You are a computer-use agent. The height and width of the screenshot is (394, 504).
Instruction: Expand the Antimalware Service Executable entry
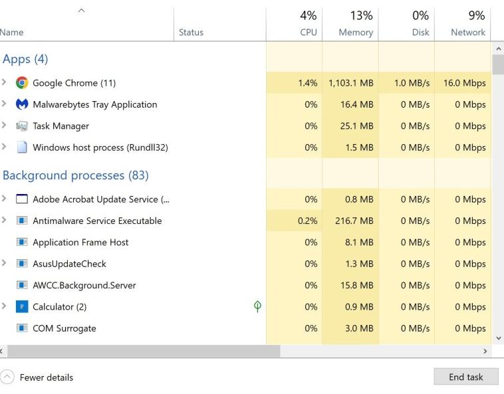tap(5, 221)
